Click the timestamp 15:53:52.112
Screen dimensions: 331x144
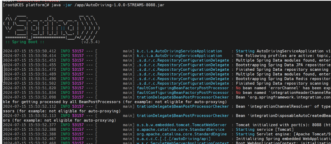point(42,106)
